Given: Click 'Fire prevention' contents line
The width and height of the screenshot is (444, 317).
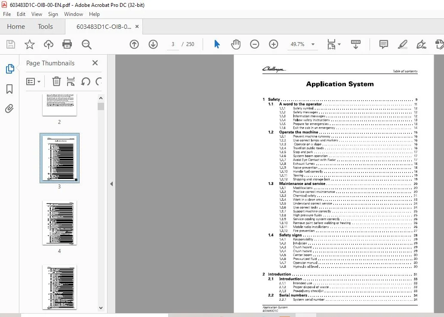Looking at the screenshot, I should pos(348,231).
